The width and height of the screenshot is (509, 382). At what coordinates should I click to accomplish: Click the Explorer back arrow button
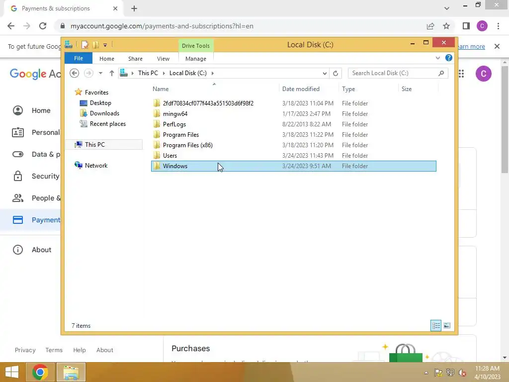[75, 73]
